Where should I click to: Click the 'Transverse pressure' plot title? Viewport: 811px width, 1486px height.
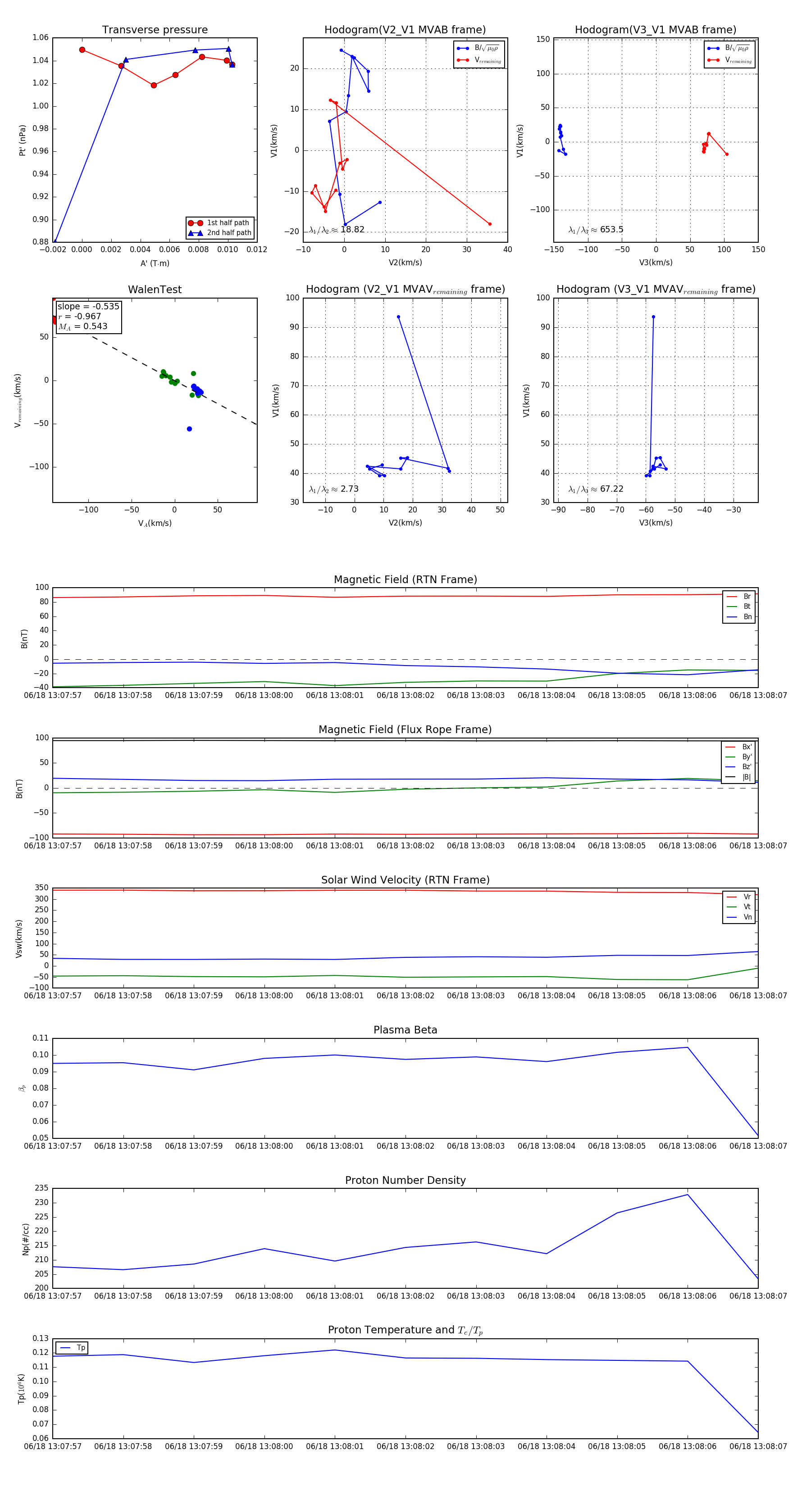tap(155, 30)
